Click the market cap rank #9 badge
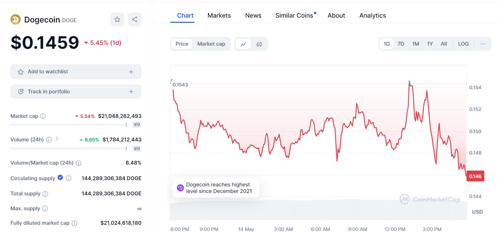This screenshot has height=232, width=499. click(x=137, y=124)
